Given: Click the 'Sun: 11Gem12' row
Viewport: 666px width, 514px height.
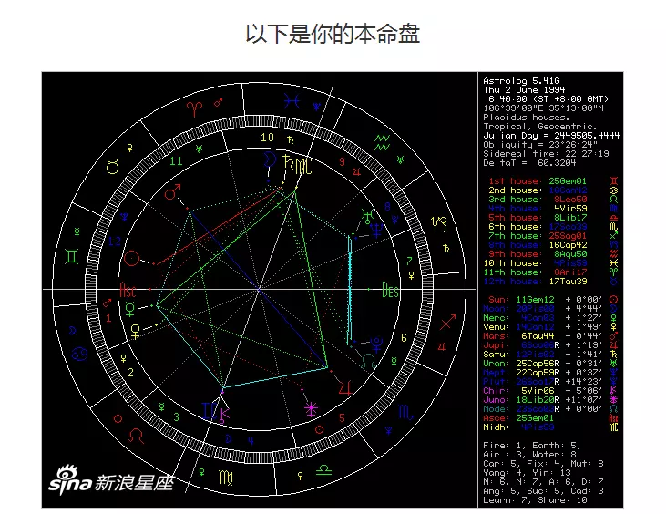Looking at the screenshot, I should pos(551,300).
